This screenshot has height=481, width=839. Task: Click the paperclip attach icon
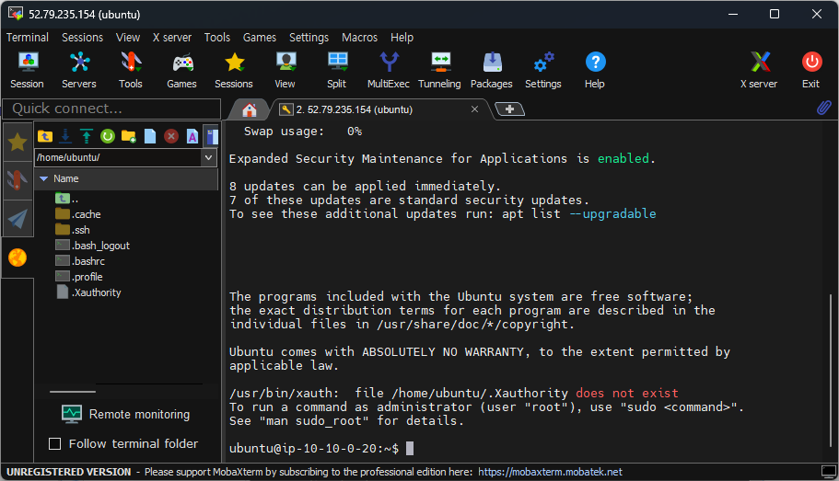click(824, 108)
